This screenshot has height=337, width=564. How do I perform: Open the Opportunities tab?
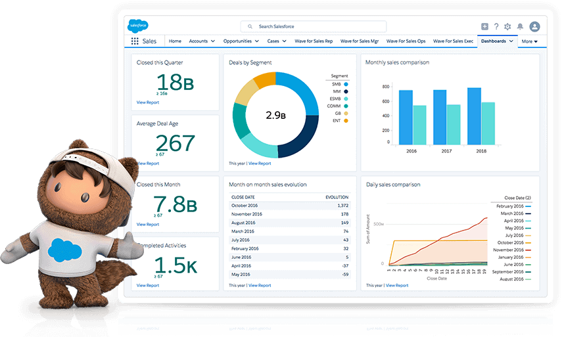pyautogui.click(x=237, y=41)
